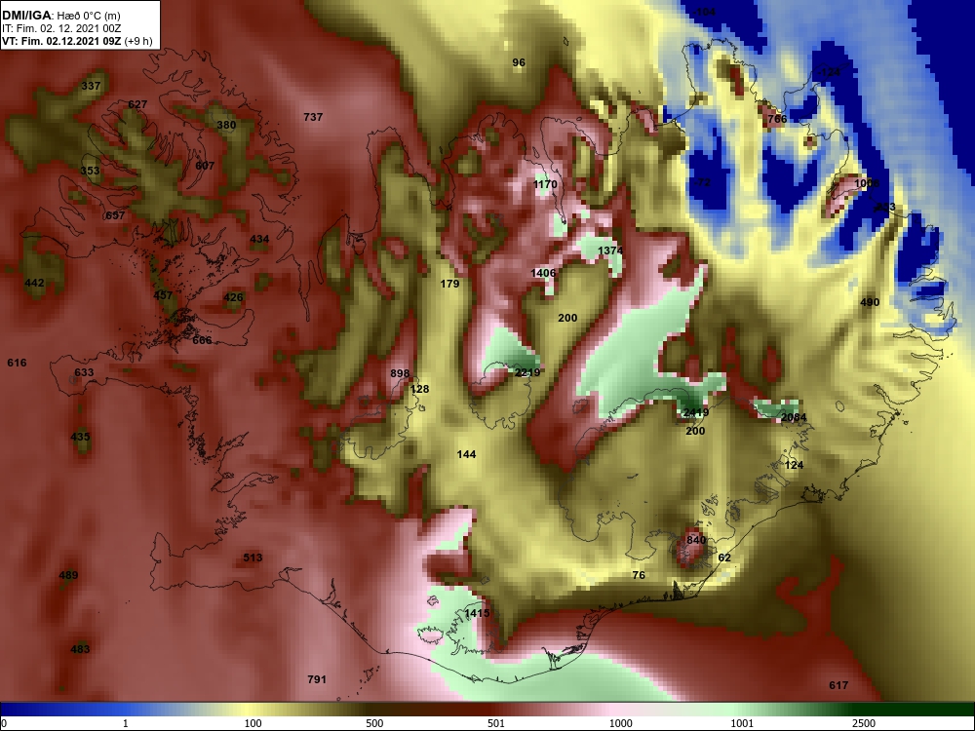The width and height of the screenshot is (975, 731).
Task: Click the legend label '100'
Action: [253, 723]
